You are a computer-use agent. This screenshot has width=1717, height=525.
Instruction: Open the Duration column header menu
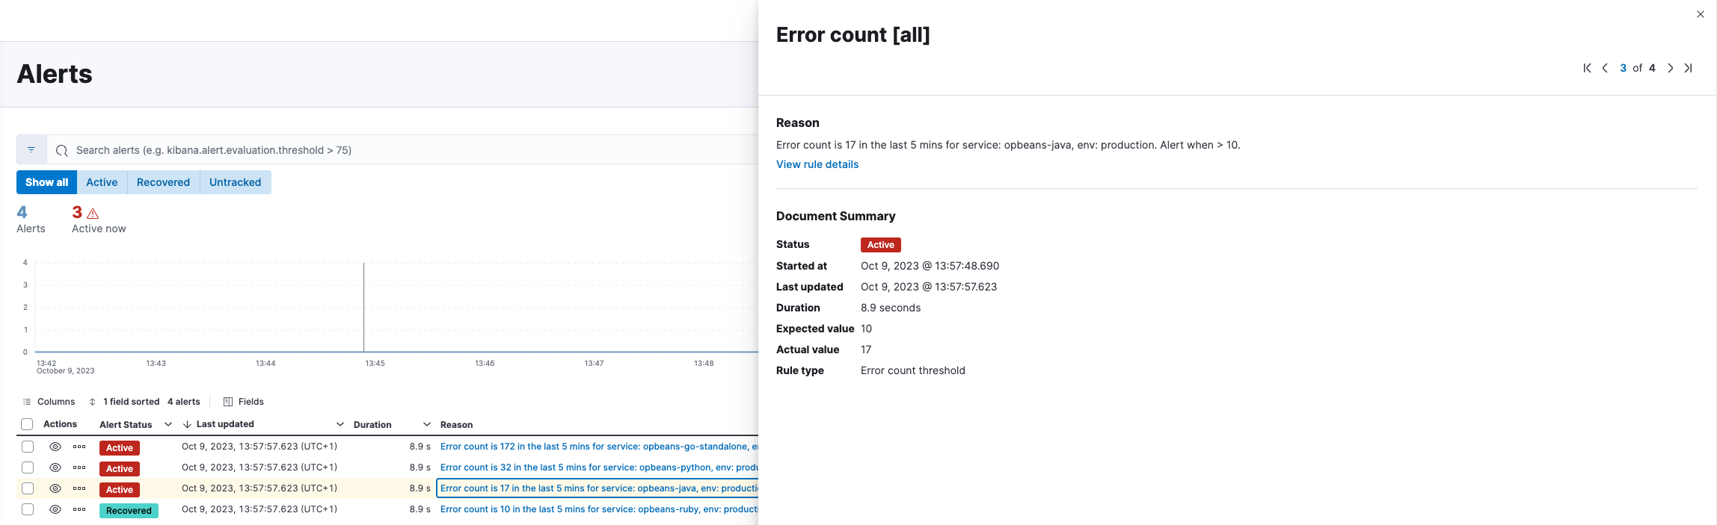point(427,424)
